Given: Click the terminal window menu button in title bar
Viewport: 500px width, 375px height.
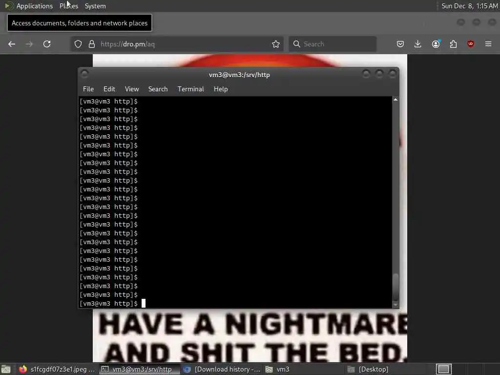Looking at the screenshot, I should click(84, 74).
